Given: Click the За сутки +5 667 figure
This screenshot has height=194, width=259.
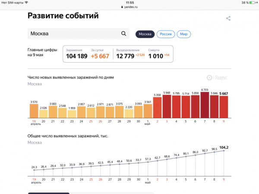Looking at the screenshot, I should click(x=100, y=54).
